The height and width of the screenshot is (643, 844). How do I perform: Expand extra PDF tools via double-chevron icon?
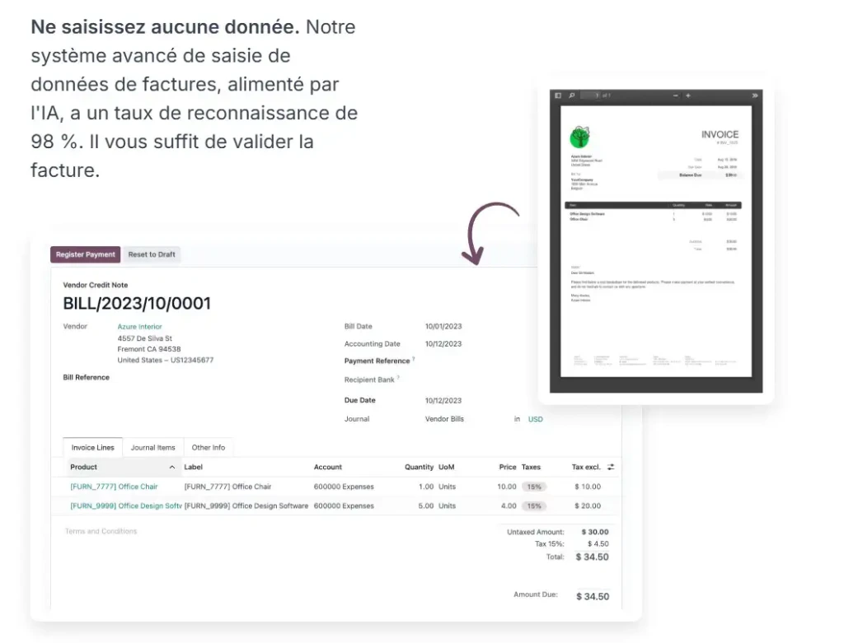click(754, 95)
